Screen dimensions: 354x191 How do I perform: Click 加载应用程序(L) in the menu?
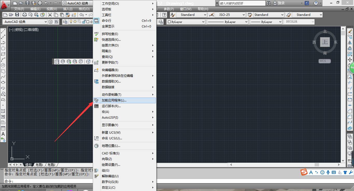[114, 100]
